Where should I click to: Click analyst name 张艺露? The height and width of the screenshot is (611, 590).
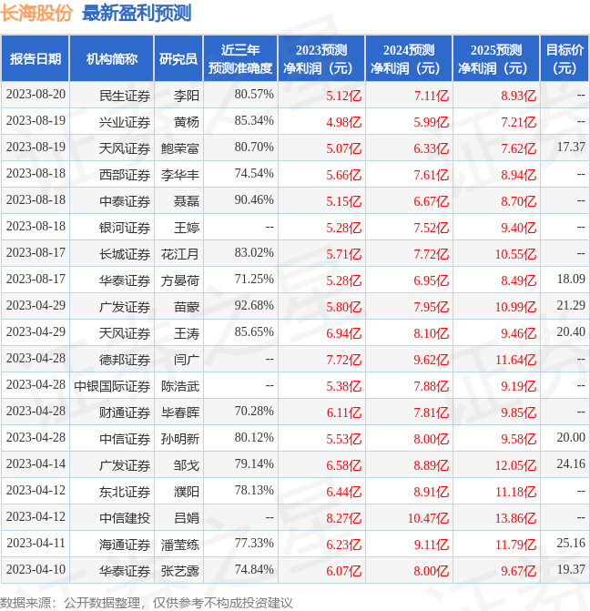coord(180,571)
